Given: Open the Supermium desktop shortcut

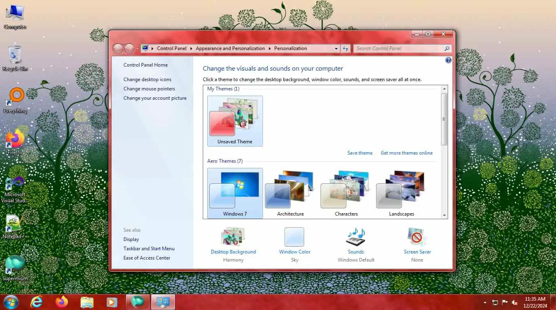Looking at the screenshot, I should click(x=15, y=268).
